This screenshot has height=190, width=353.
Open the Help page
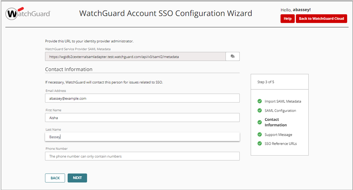click(x=287, y=19)
